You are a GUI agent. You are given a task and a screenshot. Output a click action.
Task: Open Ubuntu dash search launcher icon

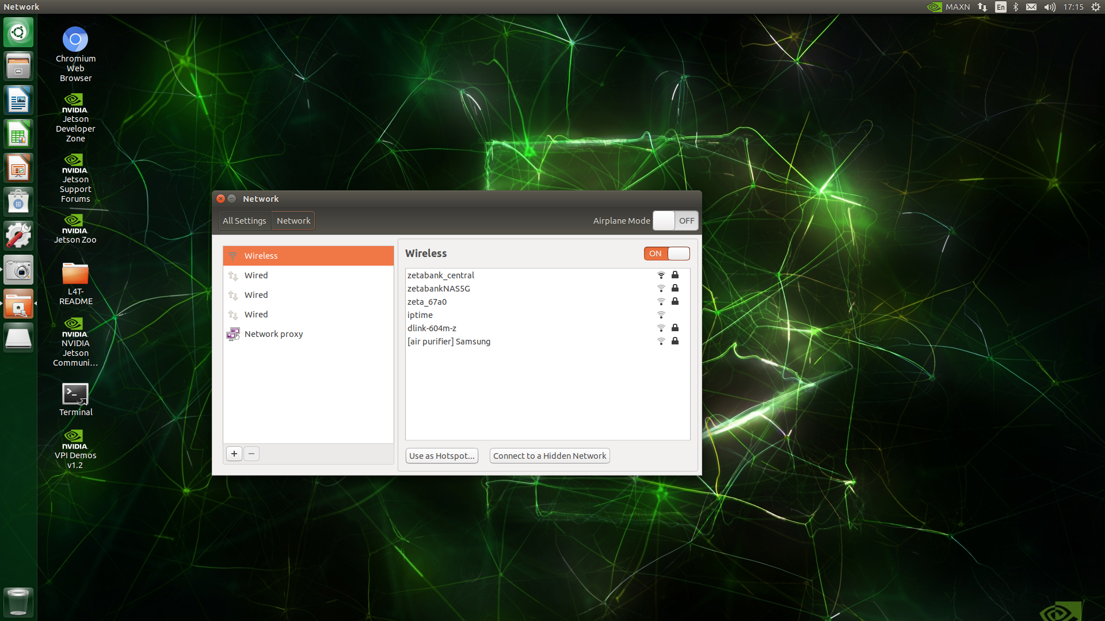[x=18, y=32]
